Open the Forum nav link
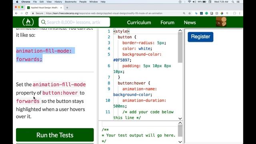 (x=167, y=22)
